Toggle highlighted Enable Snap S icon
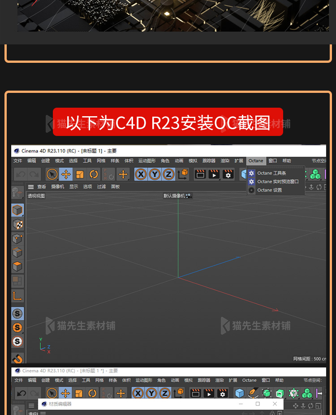The height and width of the screenshot is (415, 336). [x=17, y=314]
